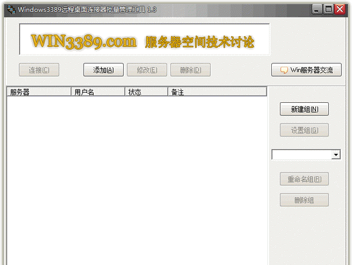Maximize the connection manager window
The image size is (352, 265).
(x=329, y=9)
